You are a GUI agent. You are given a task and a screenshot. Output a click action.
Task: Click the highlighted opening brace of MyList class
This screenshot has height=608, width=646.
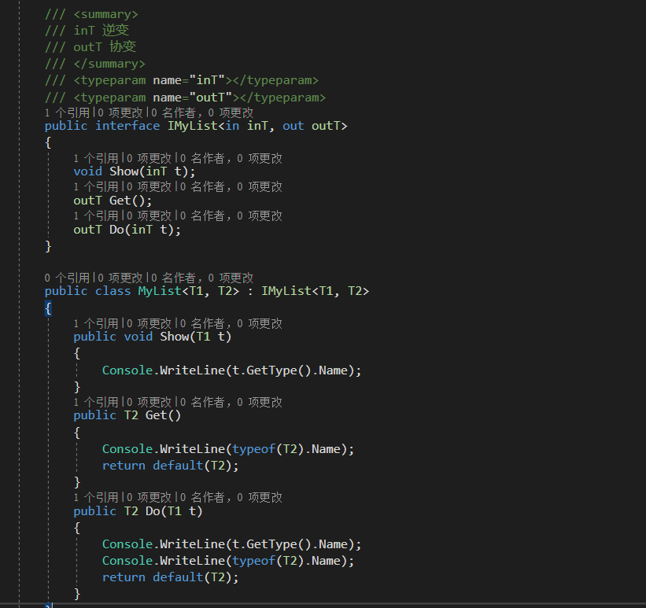coord(48,308)
